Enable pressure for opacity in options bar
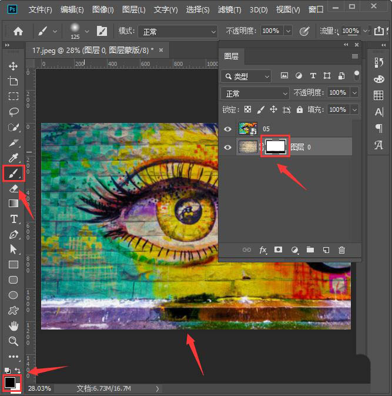 point(304,32)
